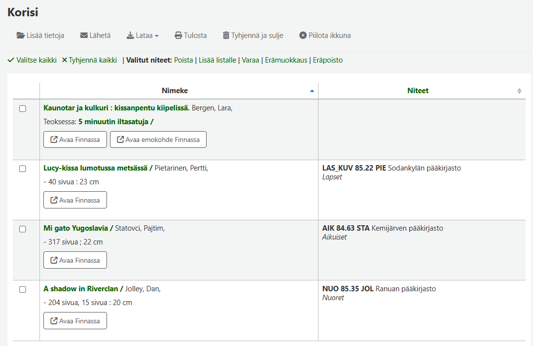Check the box for Kaunotar ja kulkuri
This screenshot has width=533, height=346.
pos(23,108)
